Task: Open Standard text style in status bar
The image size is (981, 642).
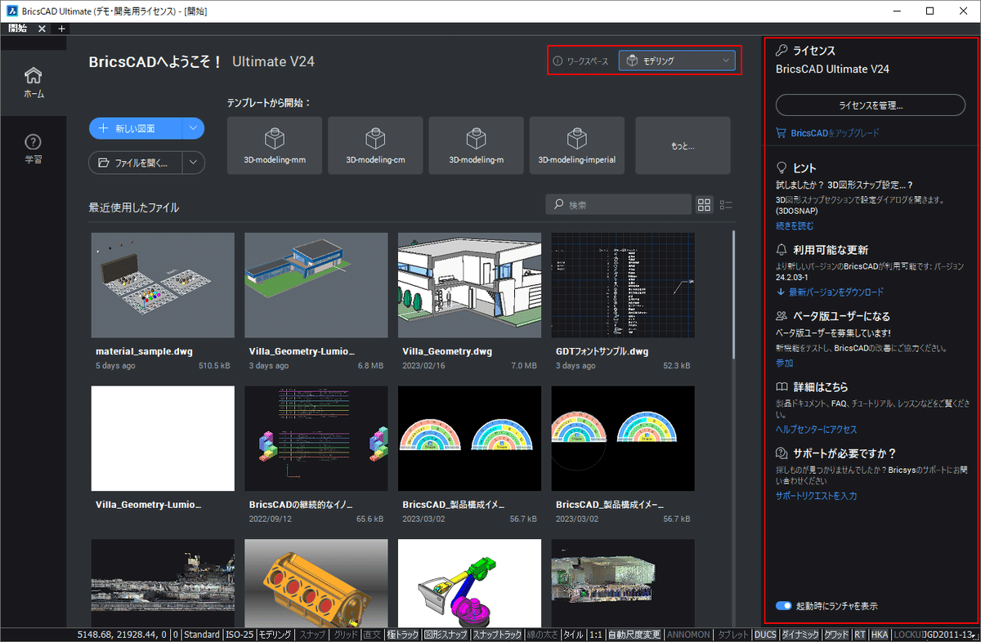Action: click(x=202, y=635)
